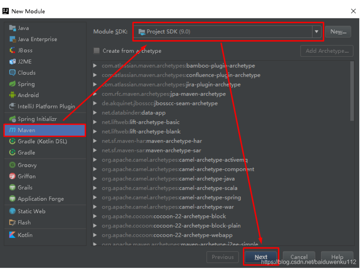Select the Spring leaf icon

pyautogui.click(x=12, y=84)
